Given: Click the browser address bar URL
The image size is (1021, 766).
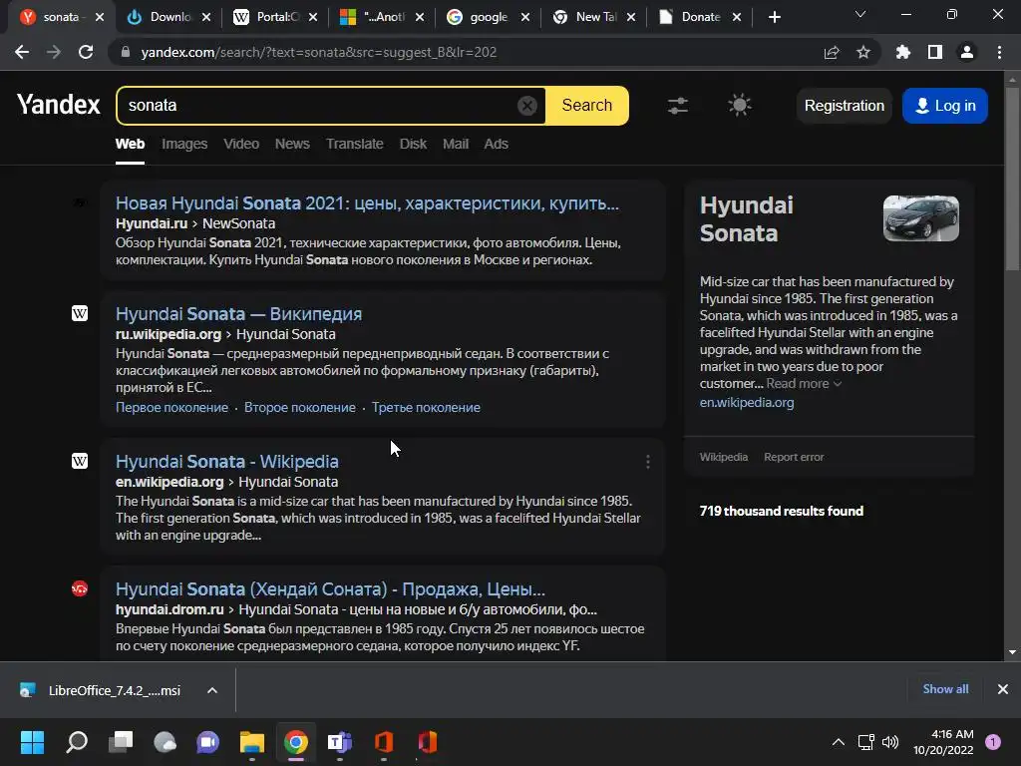Looking at the screenshot, I should [319, 52].
